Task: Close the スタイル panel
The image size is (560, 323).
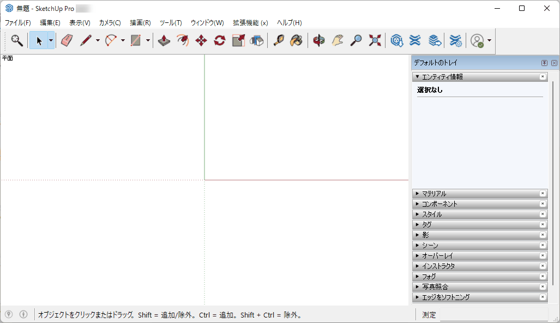Action: [x=543, y=214]
